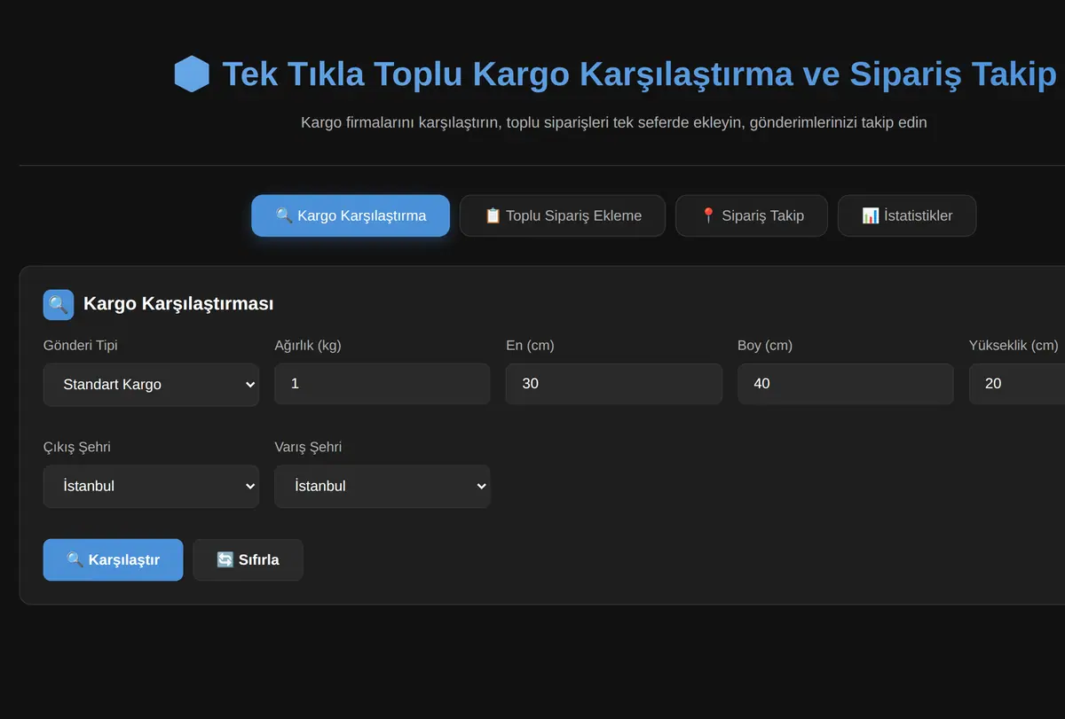Image resolution: width=1065 pixels, height=719 pixels.
Task: Open the Kargo Karşılaştırma tab
Action: pos(351,215)
